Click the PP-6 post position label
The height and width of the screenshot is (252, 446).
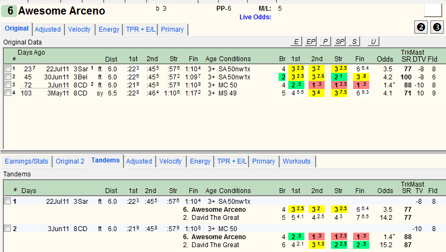tap(224, 9)
